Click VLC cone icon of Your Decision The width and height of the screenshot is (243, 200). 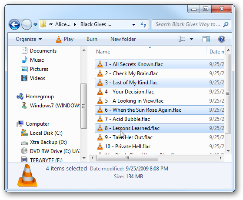pyautogui.click(x=100, y=91)
